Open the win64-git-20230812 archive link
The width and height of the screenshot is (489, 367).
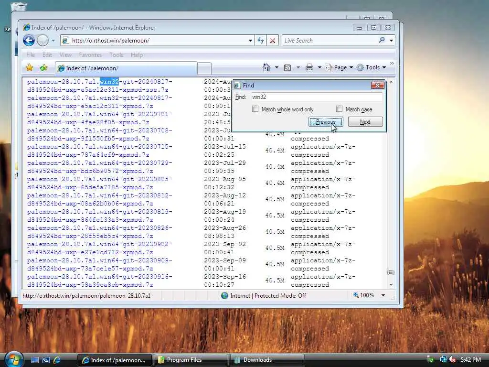pos(99,199)
